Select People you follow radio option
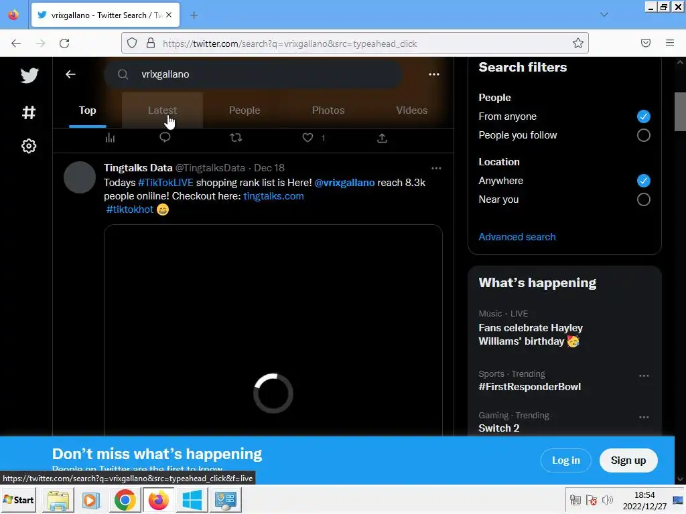This screenshot has width=686, height=514. point(644,135)
